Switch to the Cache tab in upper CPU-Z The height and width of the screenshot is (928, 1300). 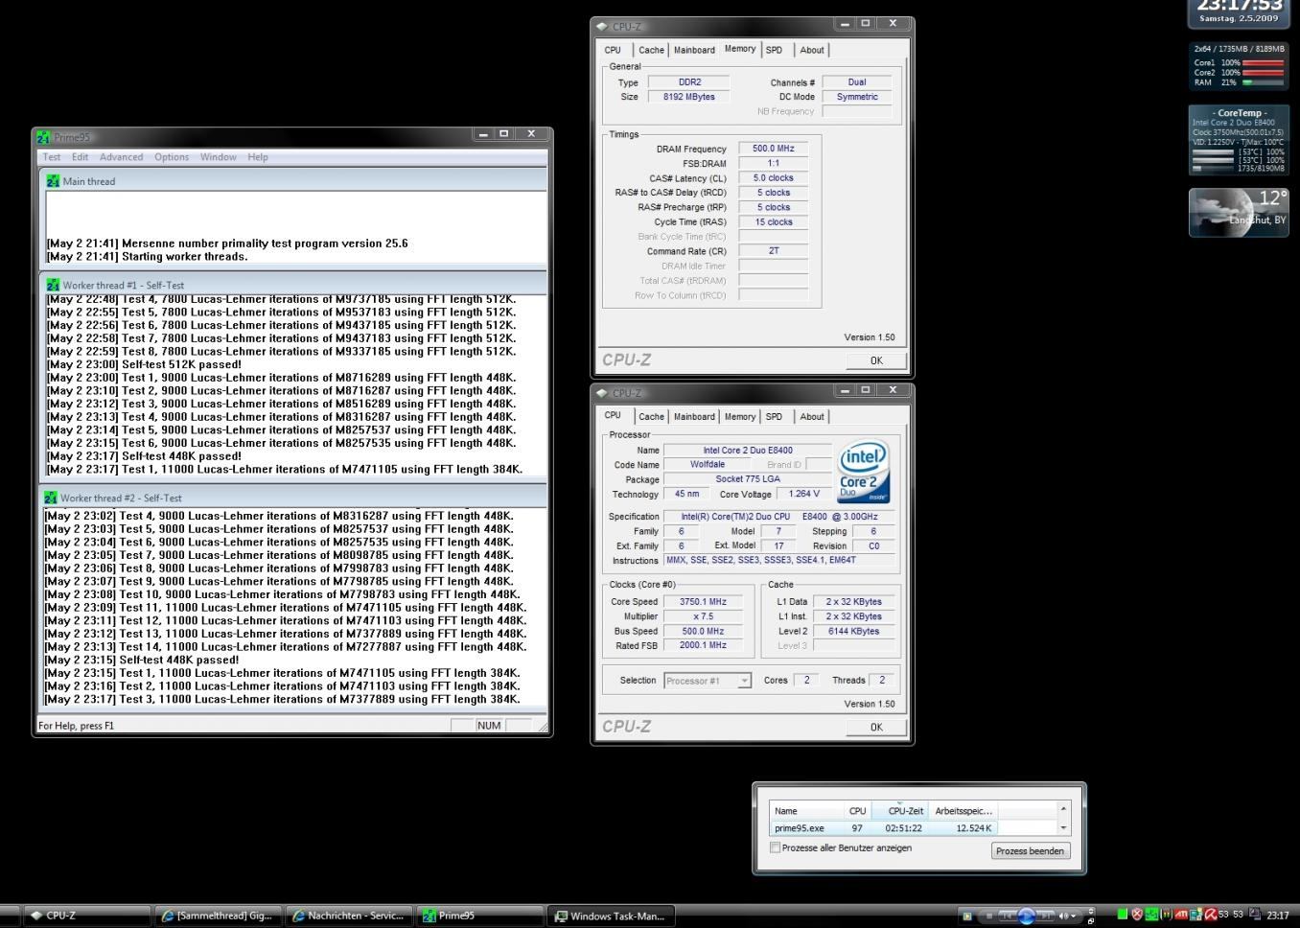(651, 50)
